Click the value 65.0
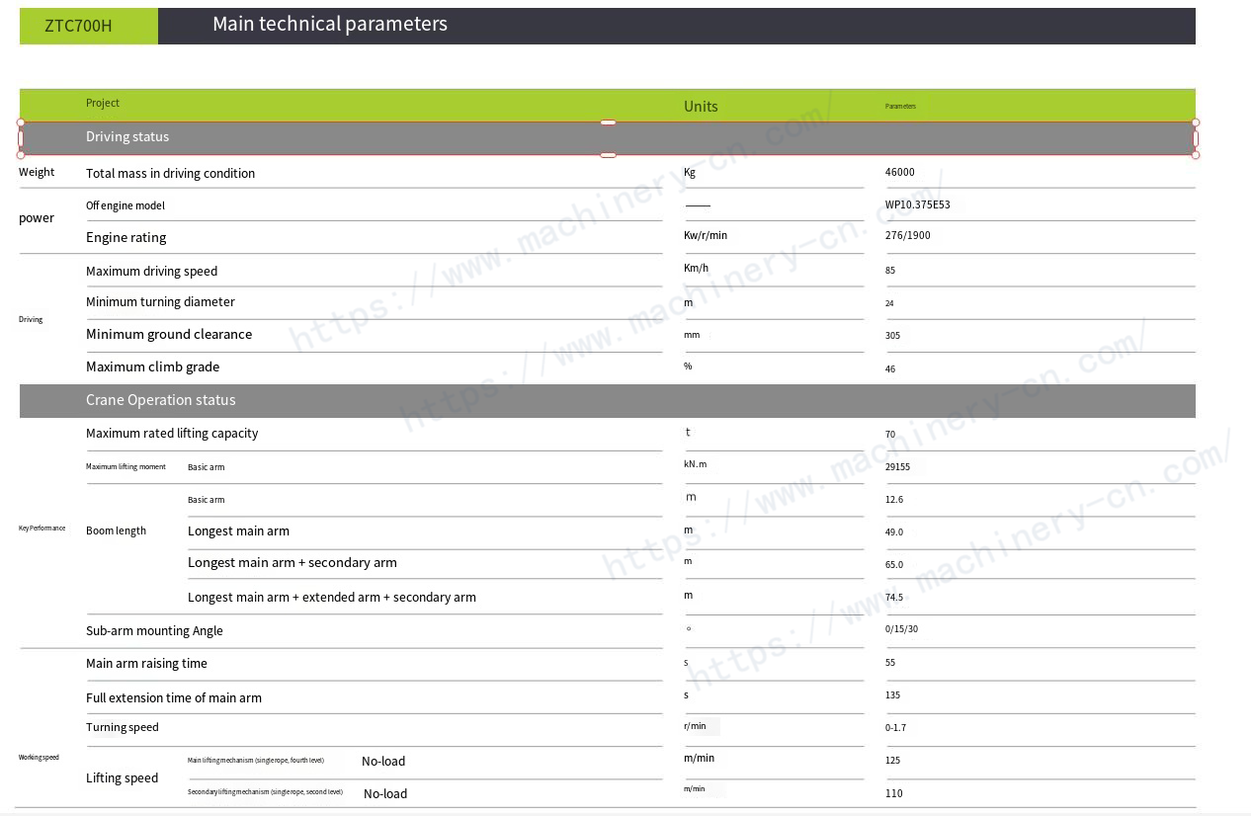Image resolution: width=1251 pixels, height=816 pixels. [894, 564]
